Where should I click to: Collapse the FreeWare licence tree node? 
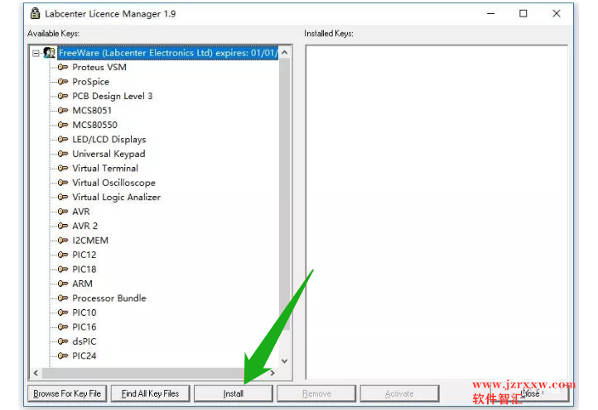36,53
